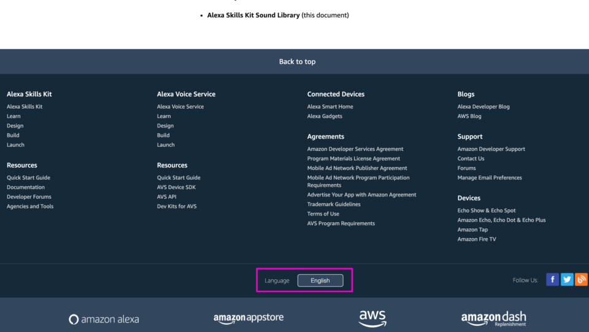Open Program Materials License Agreement link

353,158
